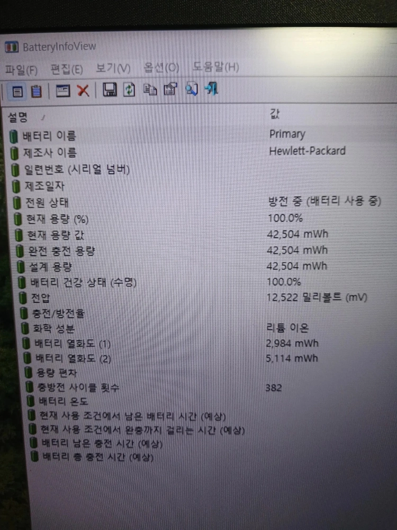The height and width of the screenshot is (530, 397).
Task: Click the value Primary
Action: (287, 134)
